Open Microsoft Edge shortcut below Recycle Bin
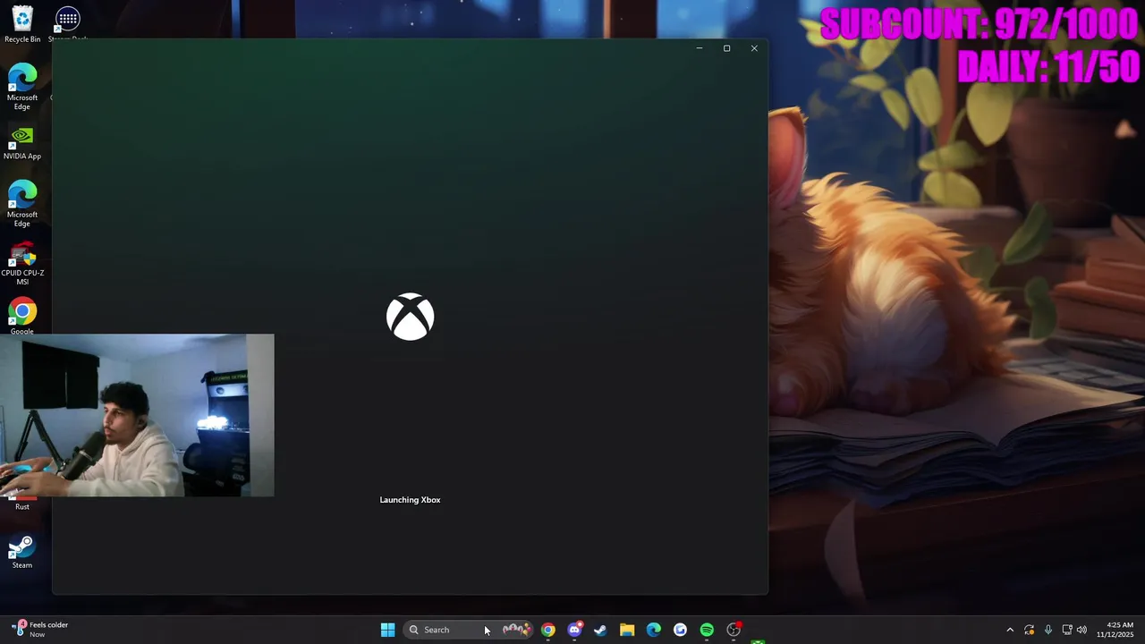 [22, 87]
